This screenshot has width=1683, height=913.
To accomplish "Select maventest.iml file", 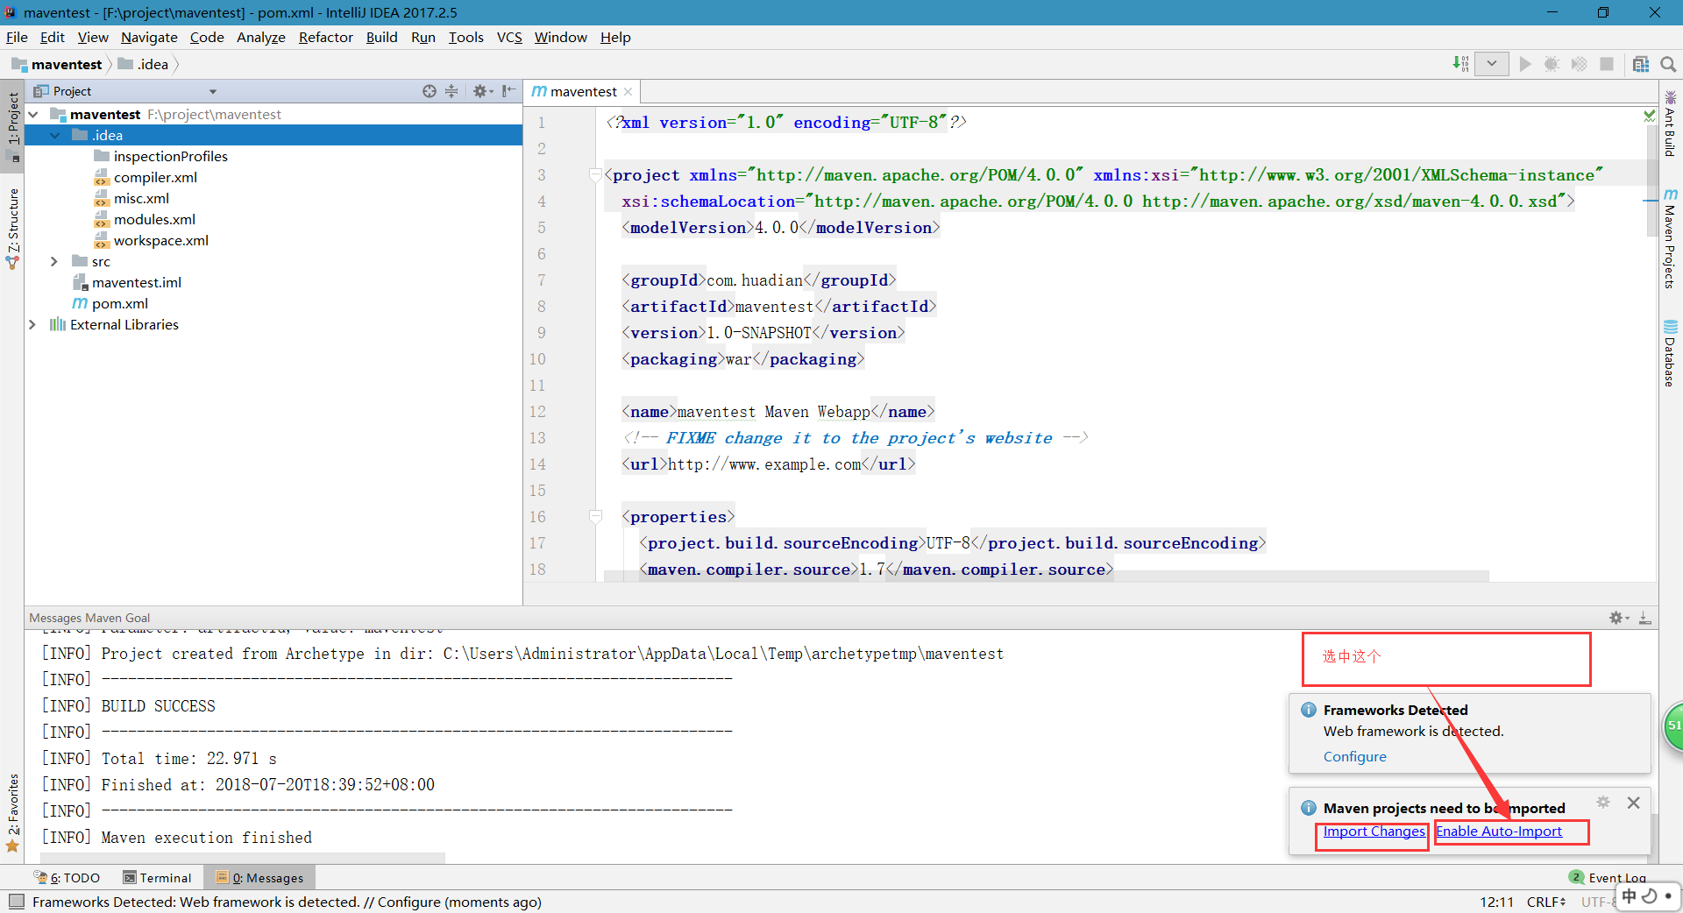I will click(136, 283).
